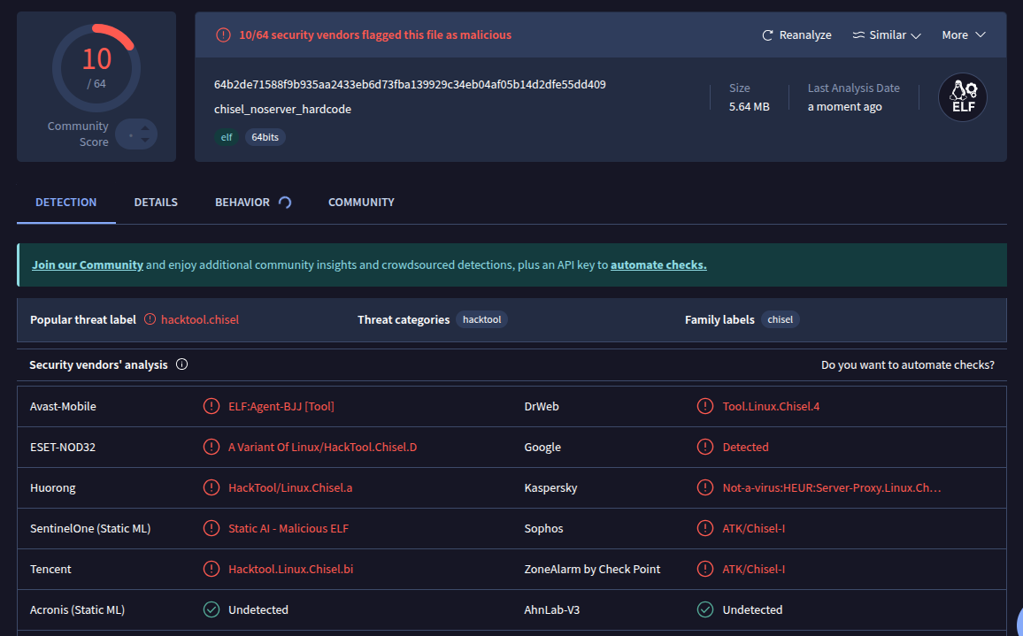Click Google detection alert icon
Screen dimensions: 1023x636
tap(705, 447)
